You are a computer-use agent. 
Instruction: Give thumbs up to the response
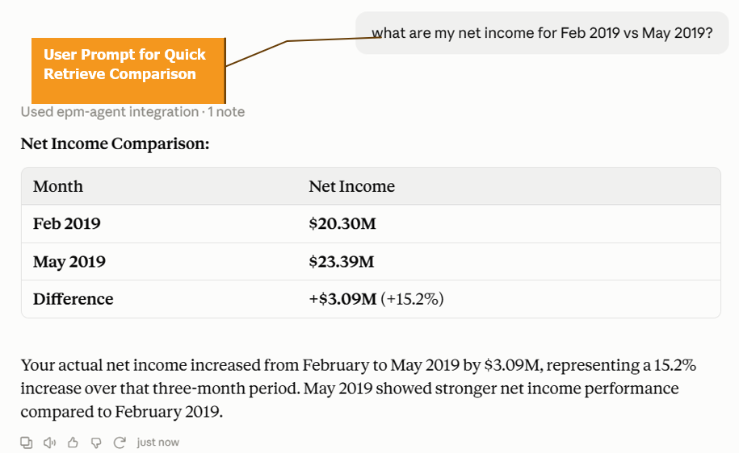tap(73, 443)
